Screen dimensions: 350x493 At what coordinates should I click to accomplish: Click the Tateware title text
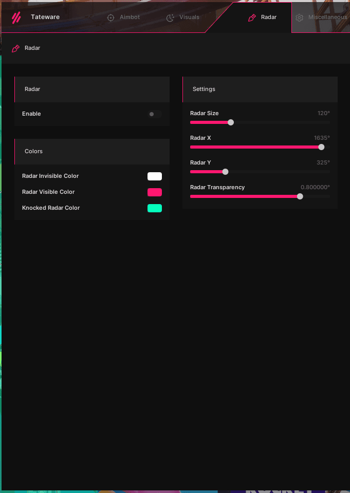45,17
